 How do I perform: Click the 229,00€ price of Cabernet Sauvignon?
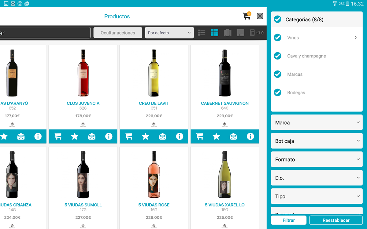tap(225, 116)
